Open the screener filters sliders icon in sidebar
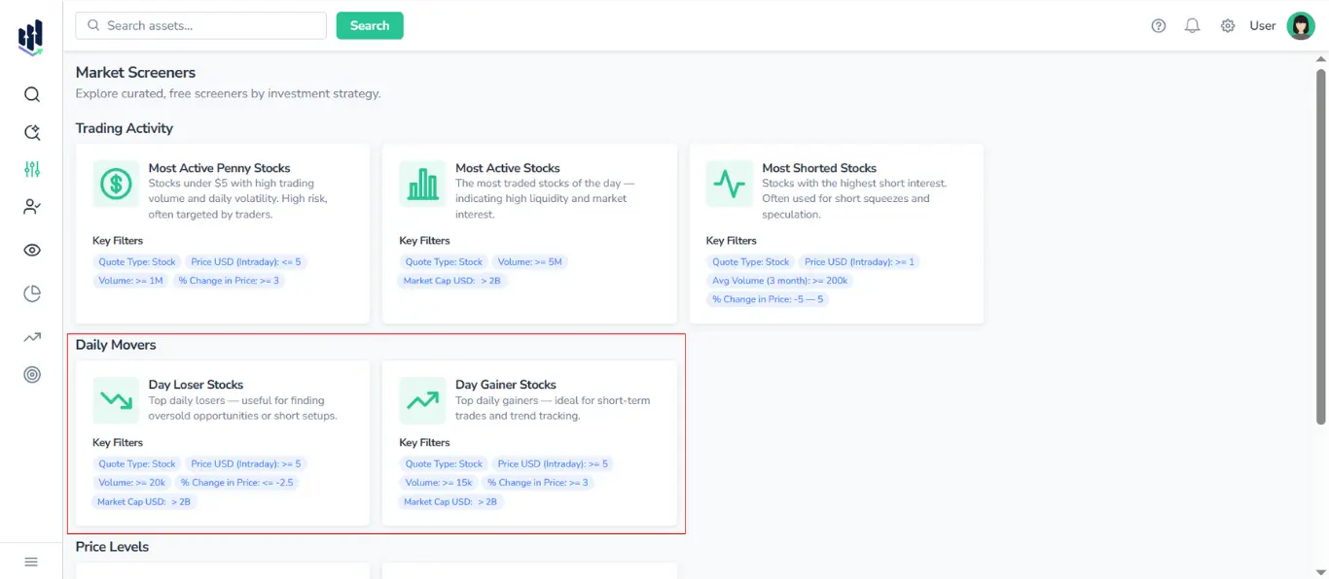This screenshot has width=1329, height=579. [x=31, y=169]
